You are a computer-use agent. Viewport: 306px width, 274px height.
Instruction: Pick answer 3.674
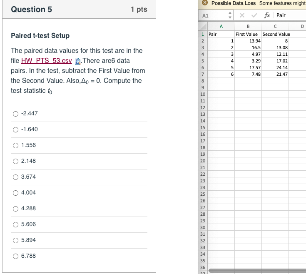coord(16,177)
